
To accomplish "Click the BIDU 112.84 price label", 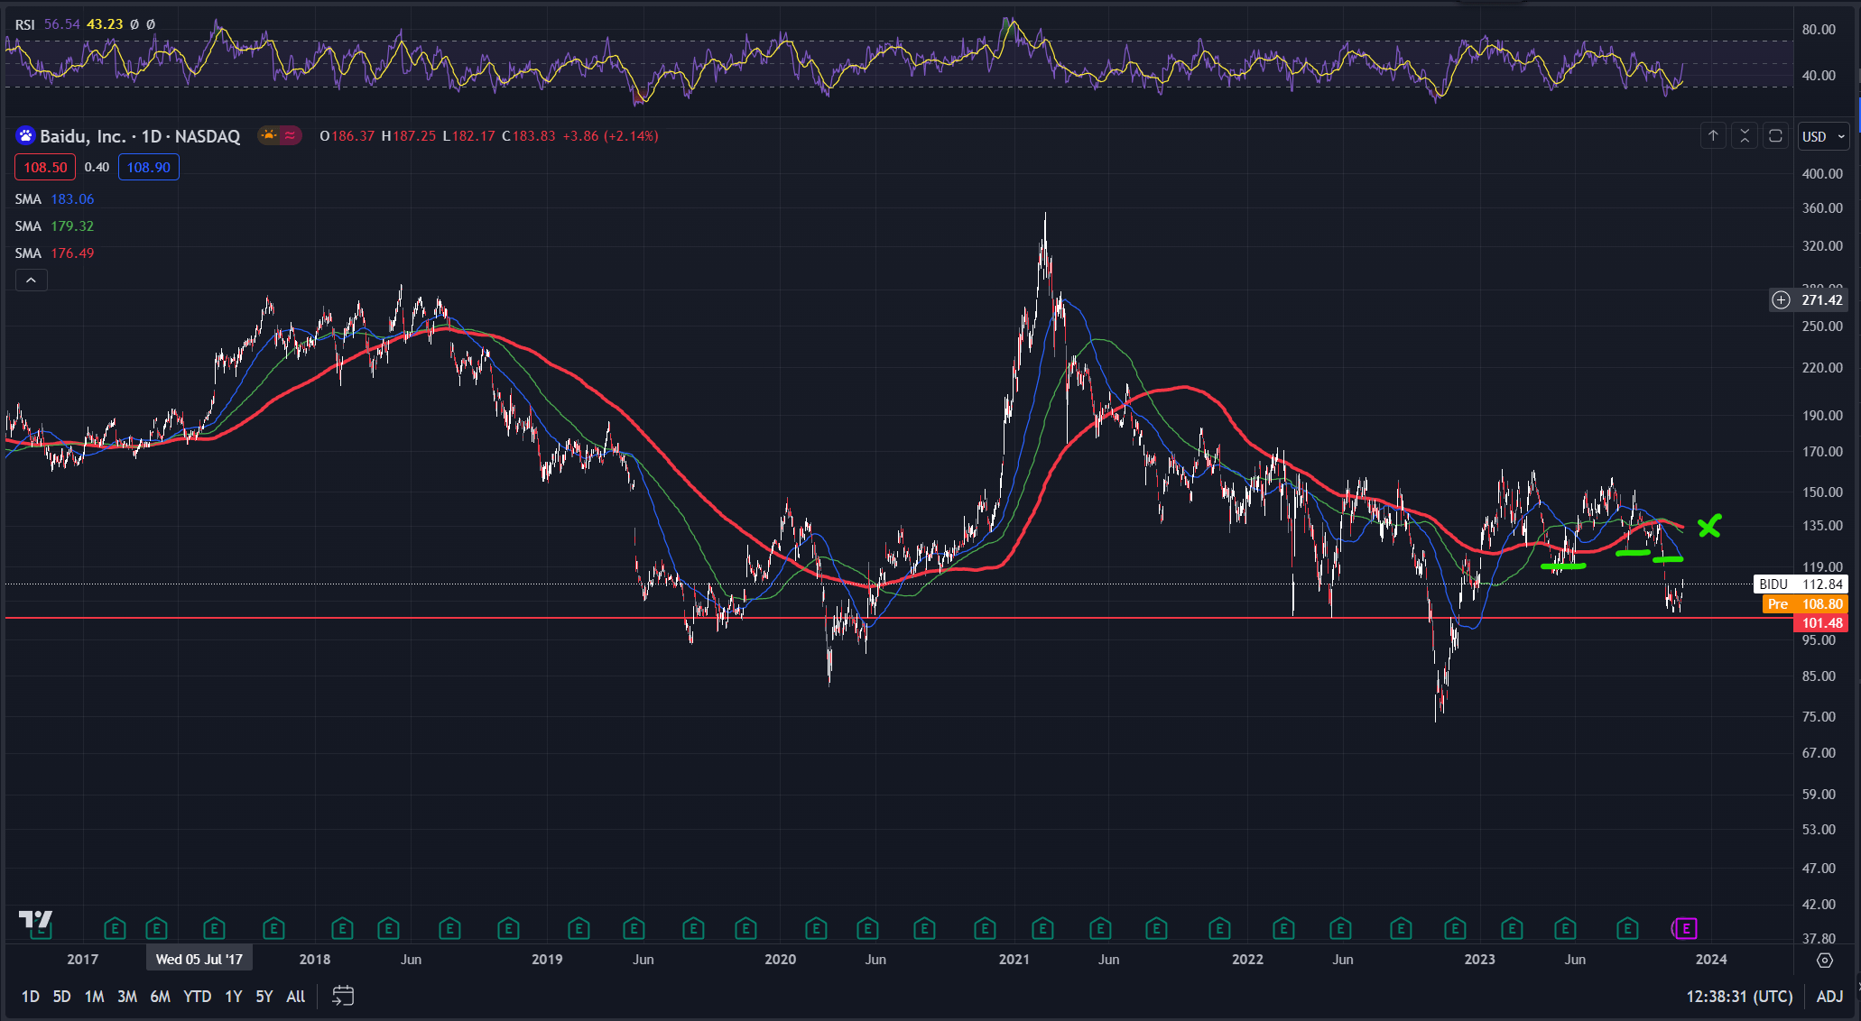I will click(1801, 584).
